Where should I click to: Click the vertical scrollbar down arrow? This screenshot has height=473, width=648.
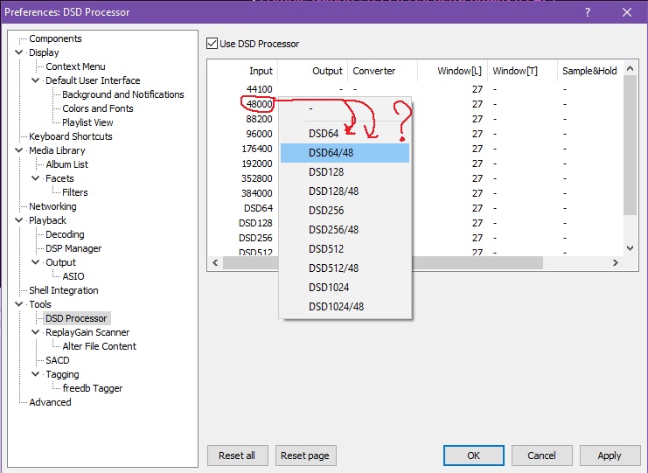pos(631,248)
